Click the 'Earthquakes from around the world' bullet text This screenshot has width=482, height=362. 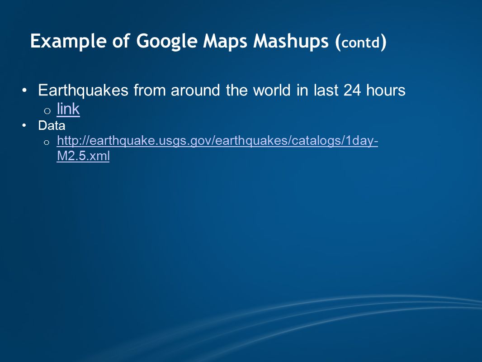coord(222,90)
